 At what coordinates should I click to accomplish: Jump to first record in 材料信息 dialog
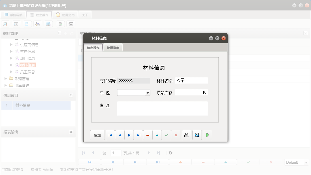pos(110,135)
